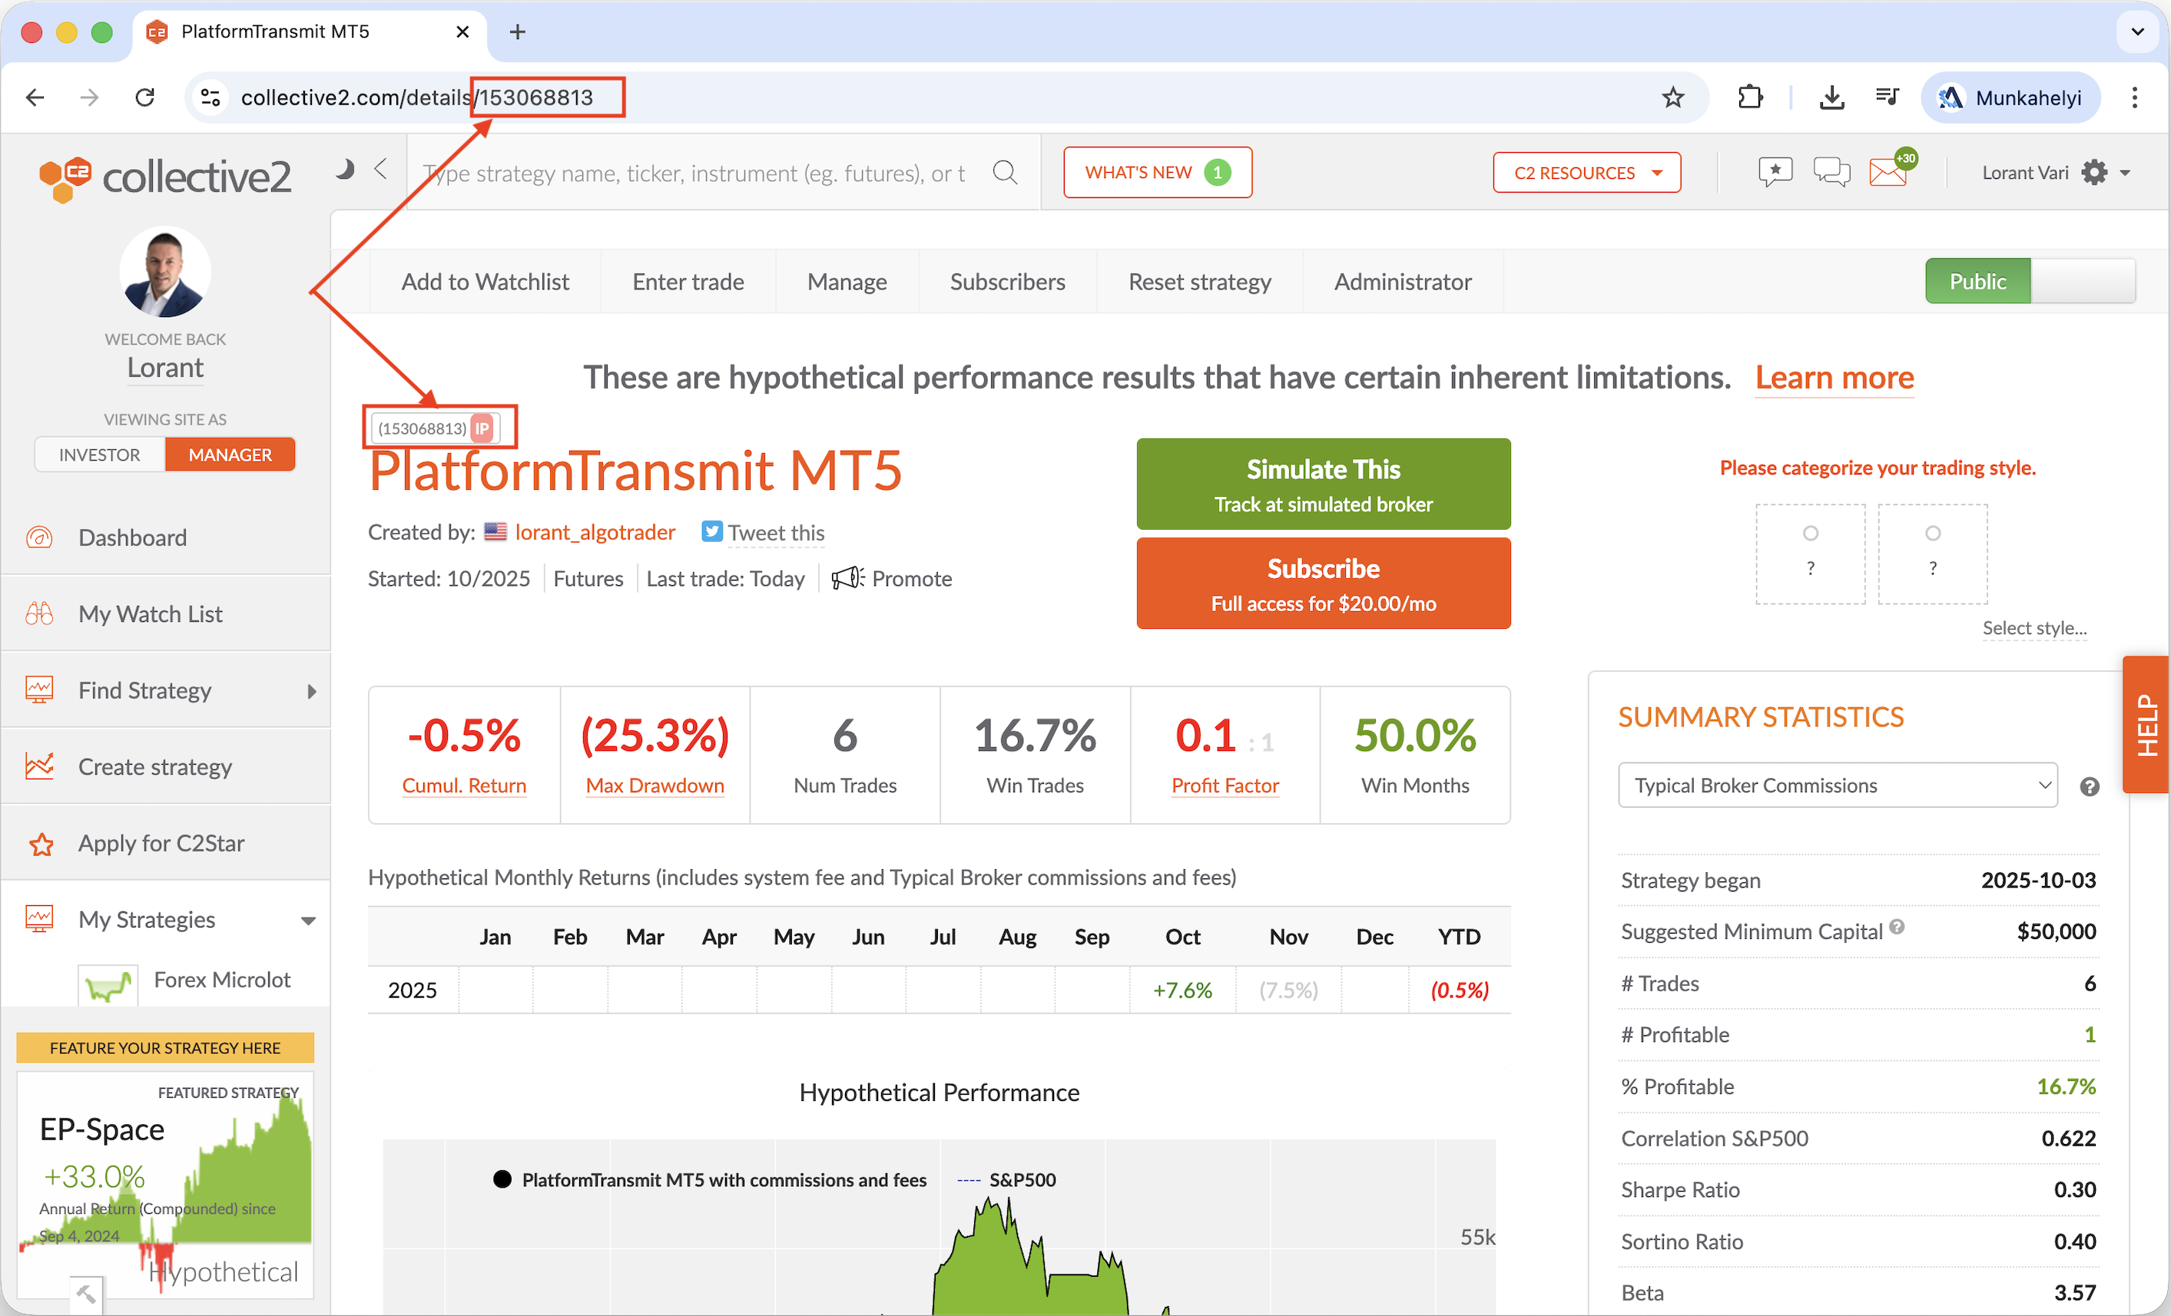Click the Cumul. Return link
Screen dimensions: 2171x1316
pyautogui.click(x=463, y=785)
